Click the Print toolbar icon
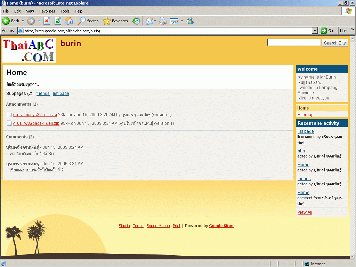 click(x=163, y=21)
